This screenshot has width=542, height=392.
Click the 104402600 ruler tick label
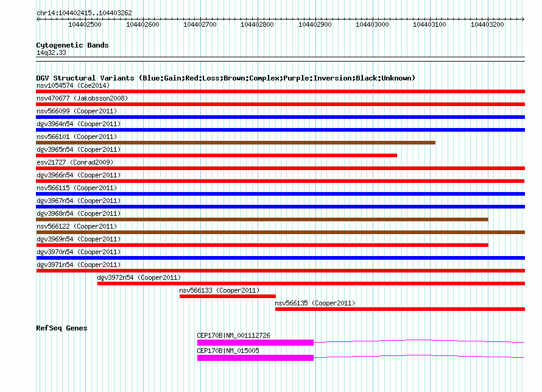pyautogui.click(x=143, y=24)
